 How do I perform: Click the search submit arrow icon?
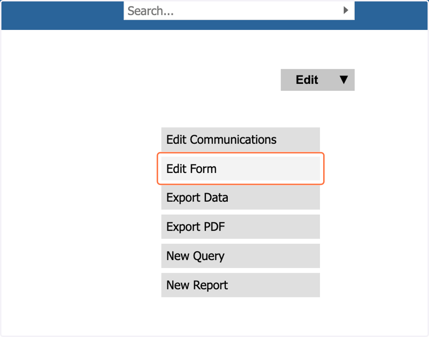[346, 10]
